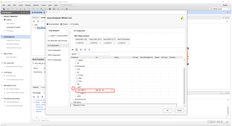The height and width of the screenshot is (126, 232).
Task: Click the Redo toolbar icon
Action: [x=16, y=9]
